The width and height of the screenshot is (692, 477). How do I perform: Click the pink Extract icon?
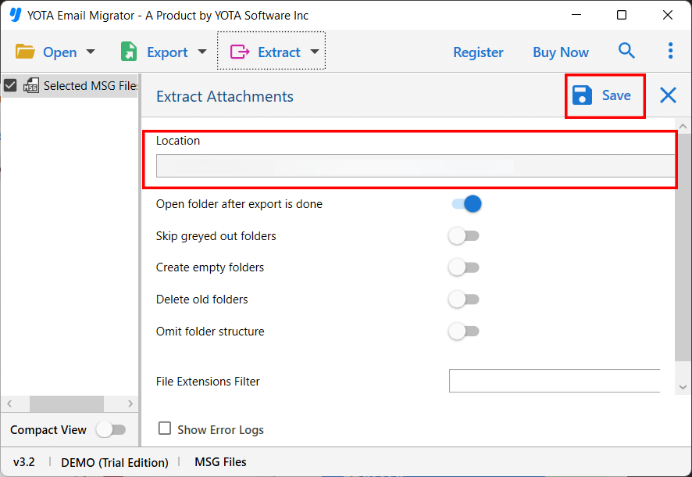(240, 52)
